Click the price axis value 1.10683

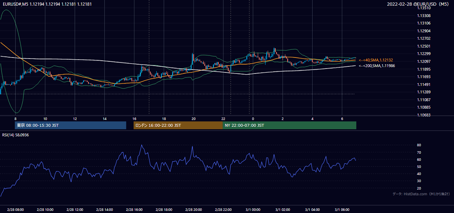(424, 115)
